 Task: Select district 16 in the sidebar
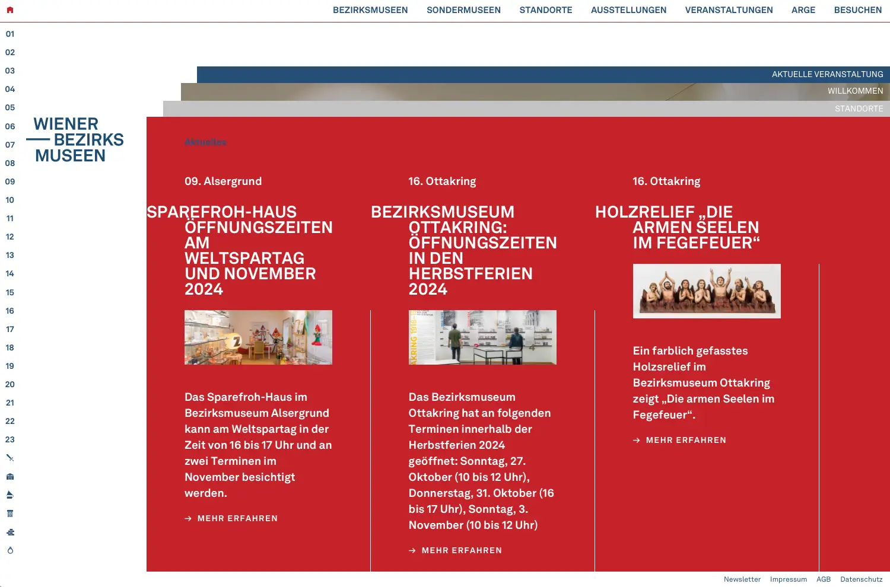(10, 311)
